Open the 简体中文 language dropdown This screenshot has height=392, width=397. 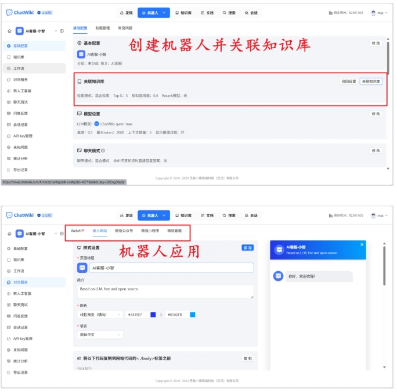100,335
